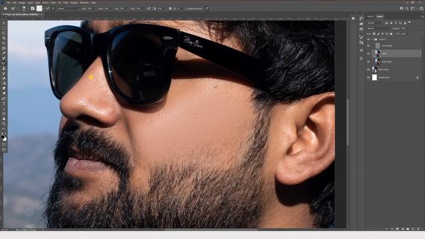The width and height of the screenshot is (425, 239).
Task: Open the Brush Settings panel icon in options bar
Action: click(x=33, y=9)
